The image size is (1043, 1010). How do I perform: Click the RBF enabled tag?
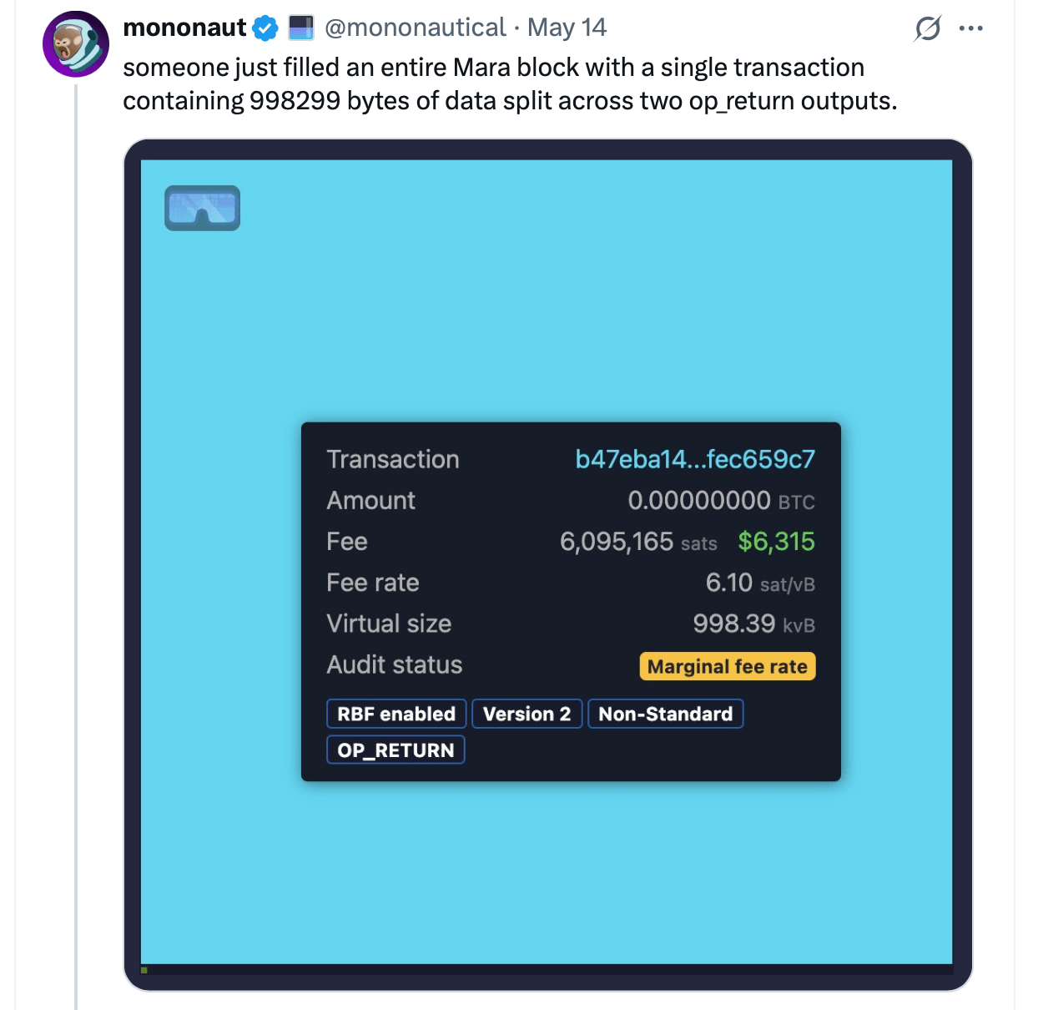(x=396, y=715)
